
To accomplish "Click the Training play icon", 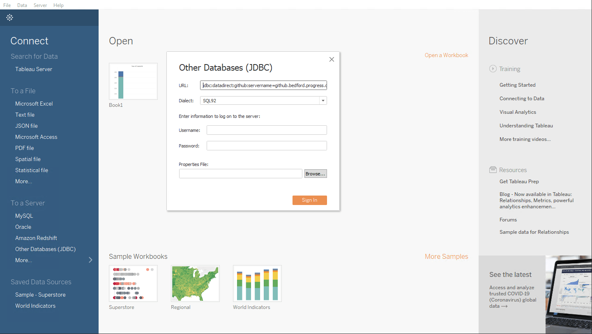I will 493,69.
